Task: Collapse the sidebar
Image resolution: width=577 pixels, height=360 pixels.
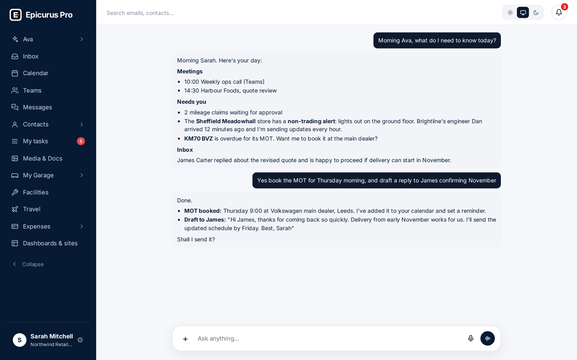Action: [28, 264]
